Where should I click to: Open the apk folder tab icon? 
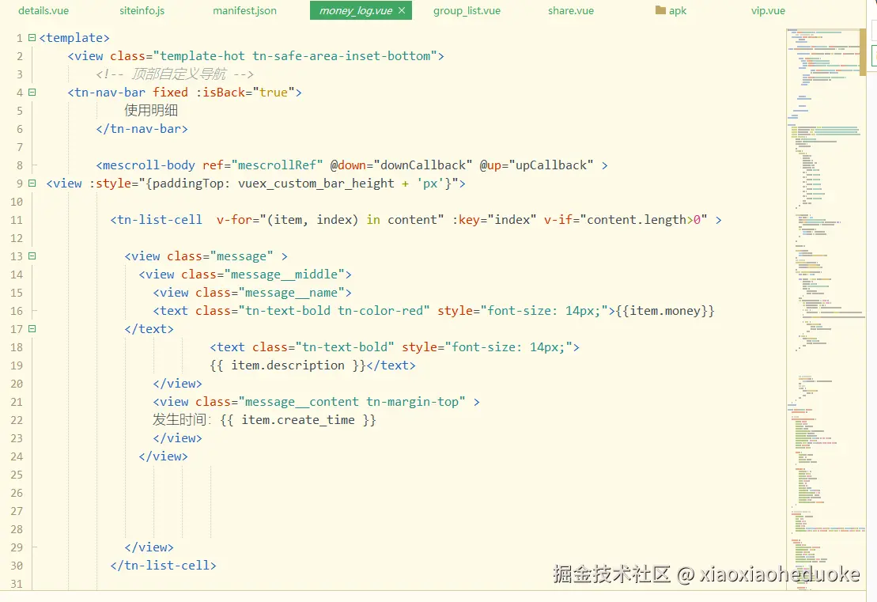tap(660, 10)
